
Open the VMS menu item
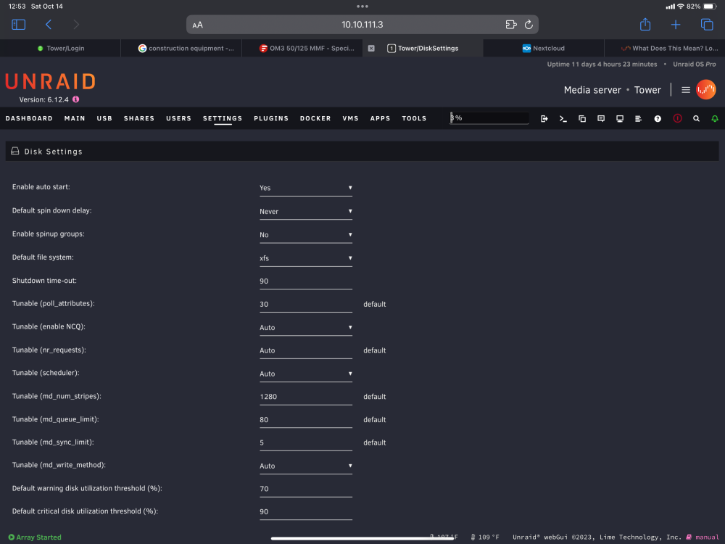(x=350, y=118)
